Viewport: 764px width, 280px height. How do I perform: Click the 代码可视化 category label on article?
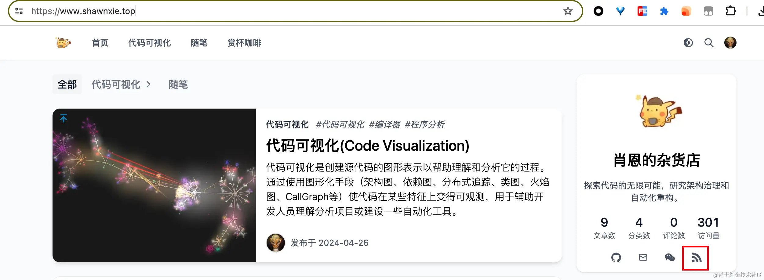click(287, 124)
